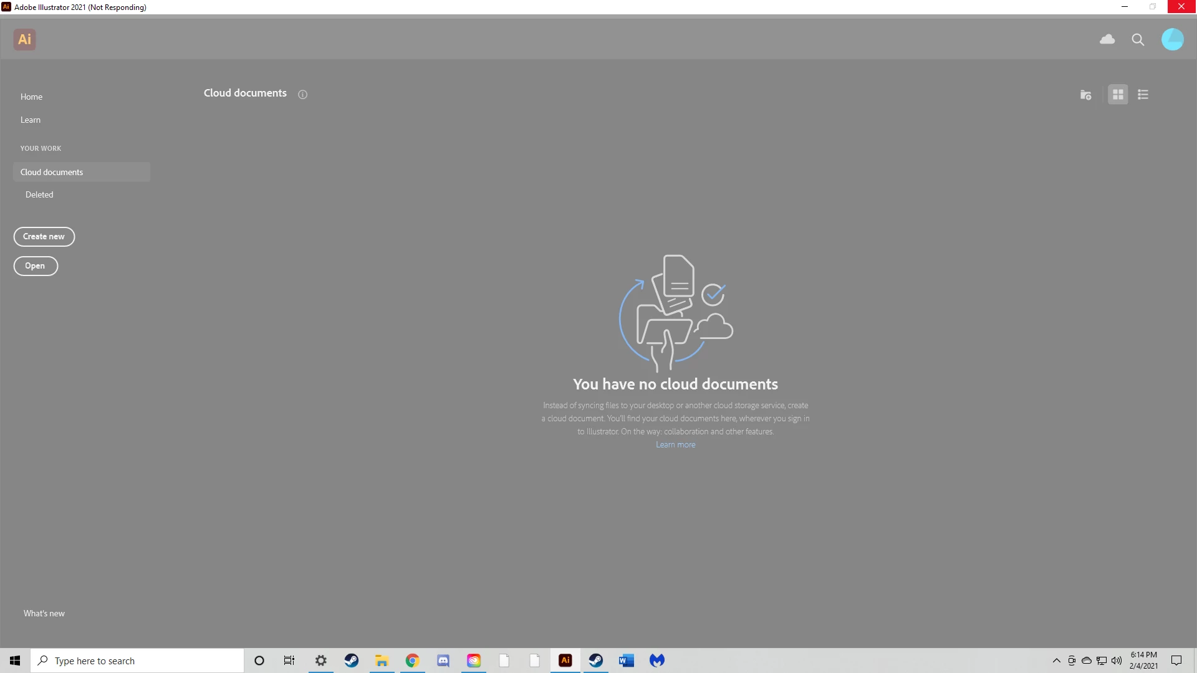Follow the Learn more link
This screenshot has width=1197, height=673.
click(675, 444)
